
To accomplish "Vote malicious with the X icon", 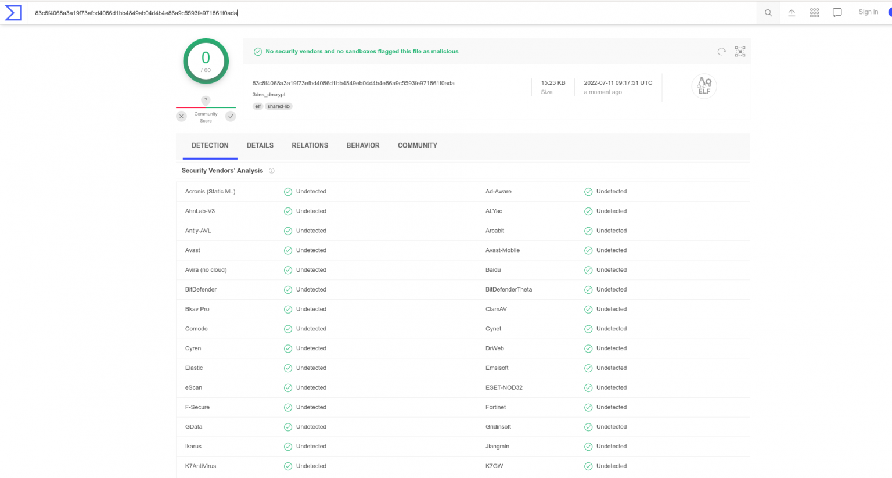I will [x=181, y=116].
